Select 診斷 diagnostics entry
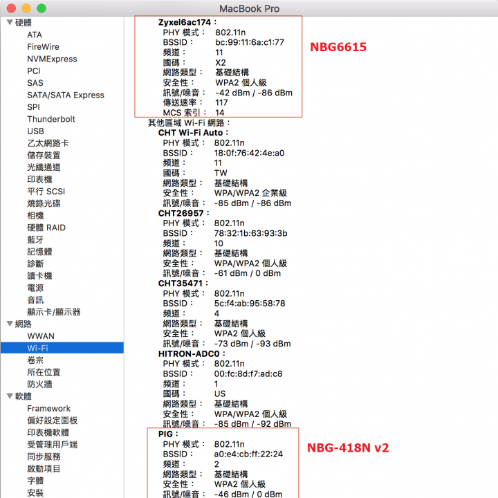 [35, 264]
